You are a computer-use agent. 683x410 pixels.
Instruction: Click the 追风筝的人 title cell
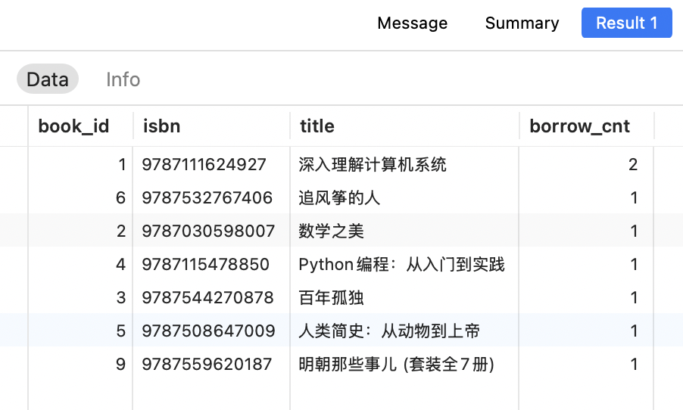(x=339, y=198)
